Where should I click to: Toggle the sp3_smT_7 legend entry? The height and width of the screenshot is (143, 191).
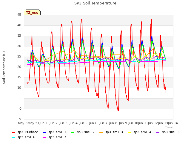click(54, 137)
